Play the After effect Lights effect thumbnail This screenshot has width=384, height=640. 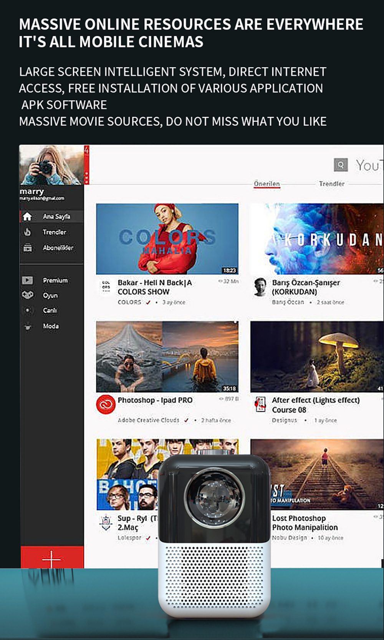click(x=317, y=357)
